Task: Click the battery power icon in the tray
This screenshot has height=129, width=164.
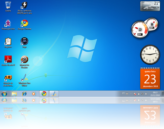Action: coord(139,94)
